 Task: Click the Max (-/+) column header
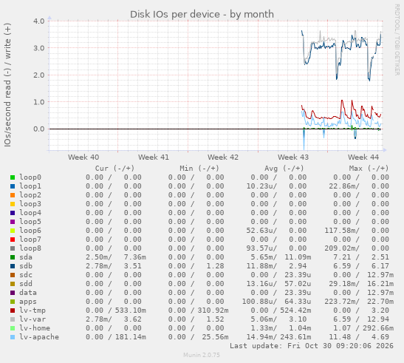click(x=369, y=169)
